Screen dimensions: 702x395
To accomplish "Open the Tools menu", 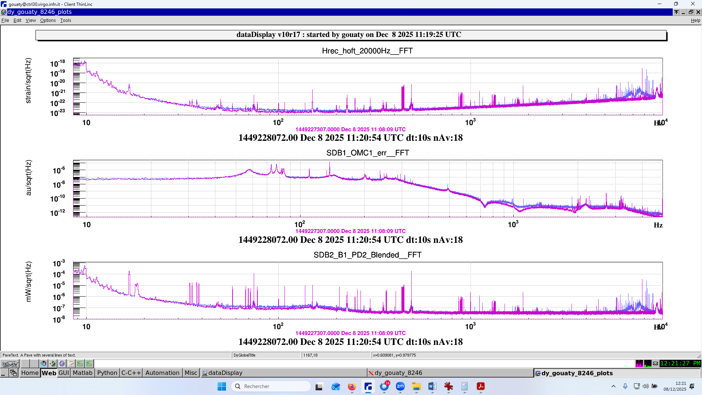I will [x=65, y=20].
